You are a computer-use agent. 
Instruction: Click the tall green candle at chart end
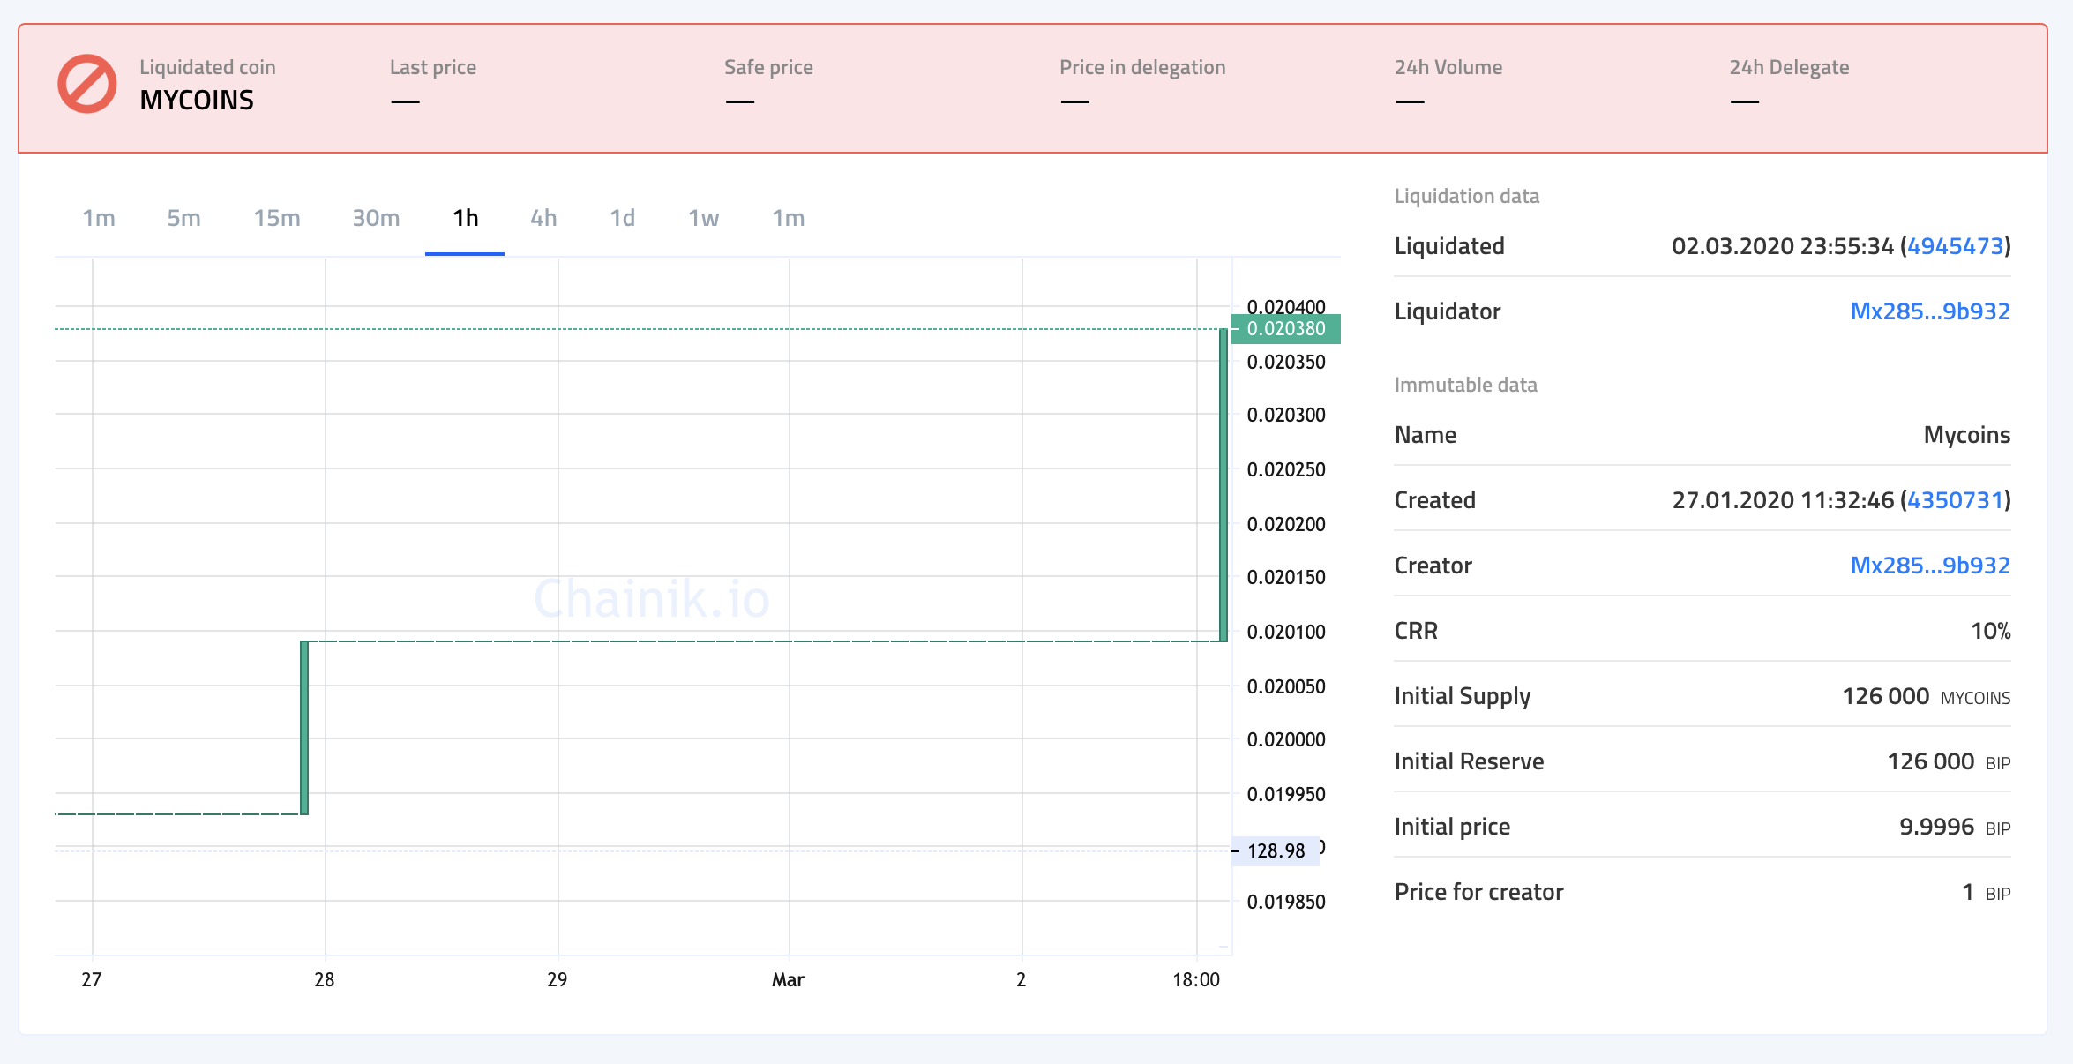click(1224, 485)
